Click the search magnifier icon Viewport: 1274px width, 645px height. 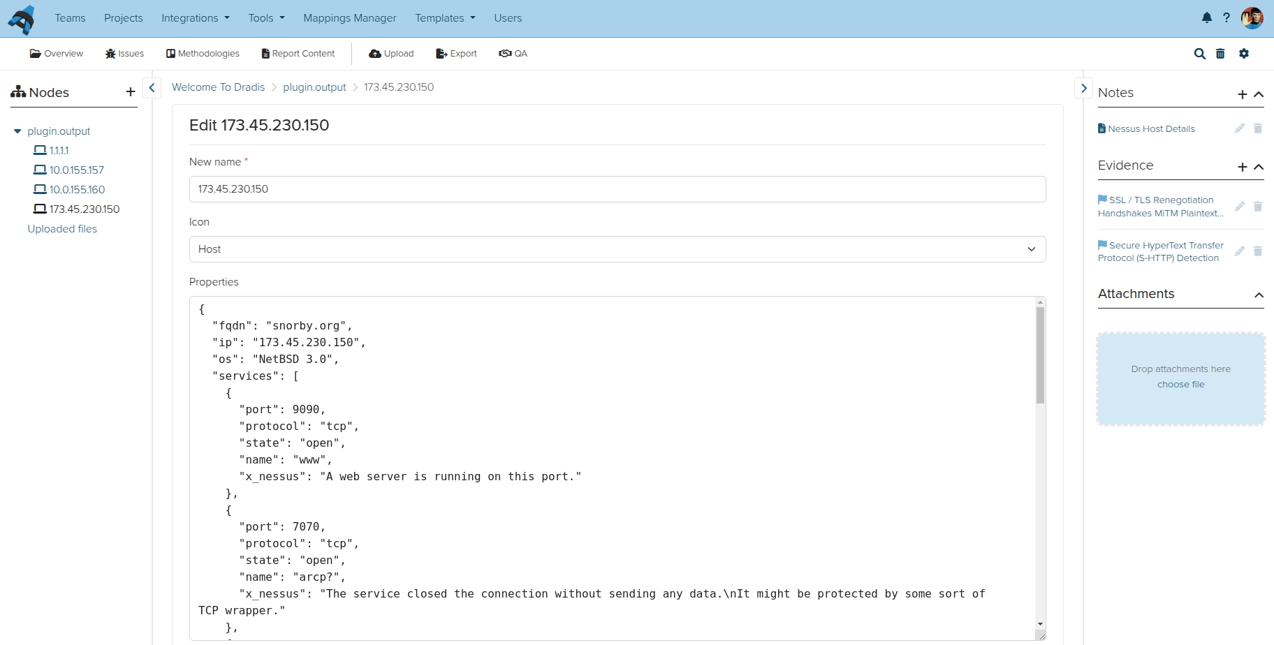(x=1200, y=54)
